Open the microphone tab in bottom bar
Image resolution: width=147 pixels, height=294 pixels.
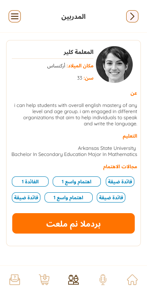103,280
